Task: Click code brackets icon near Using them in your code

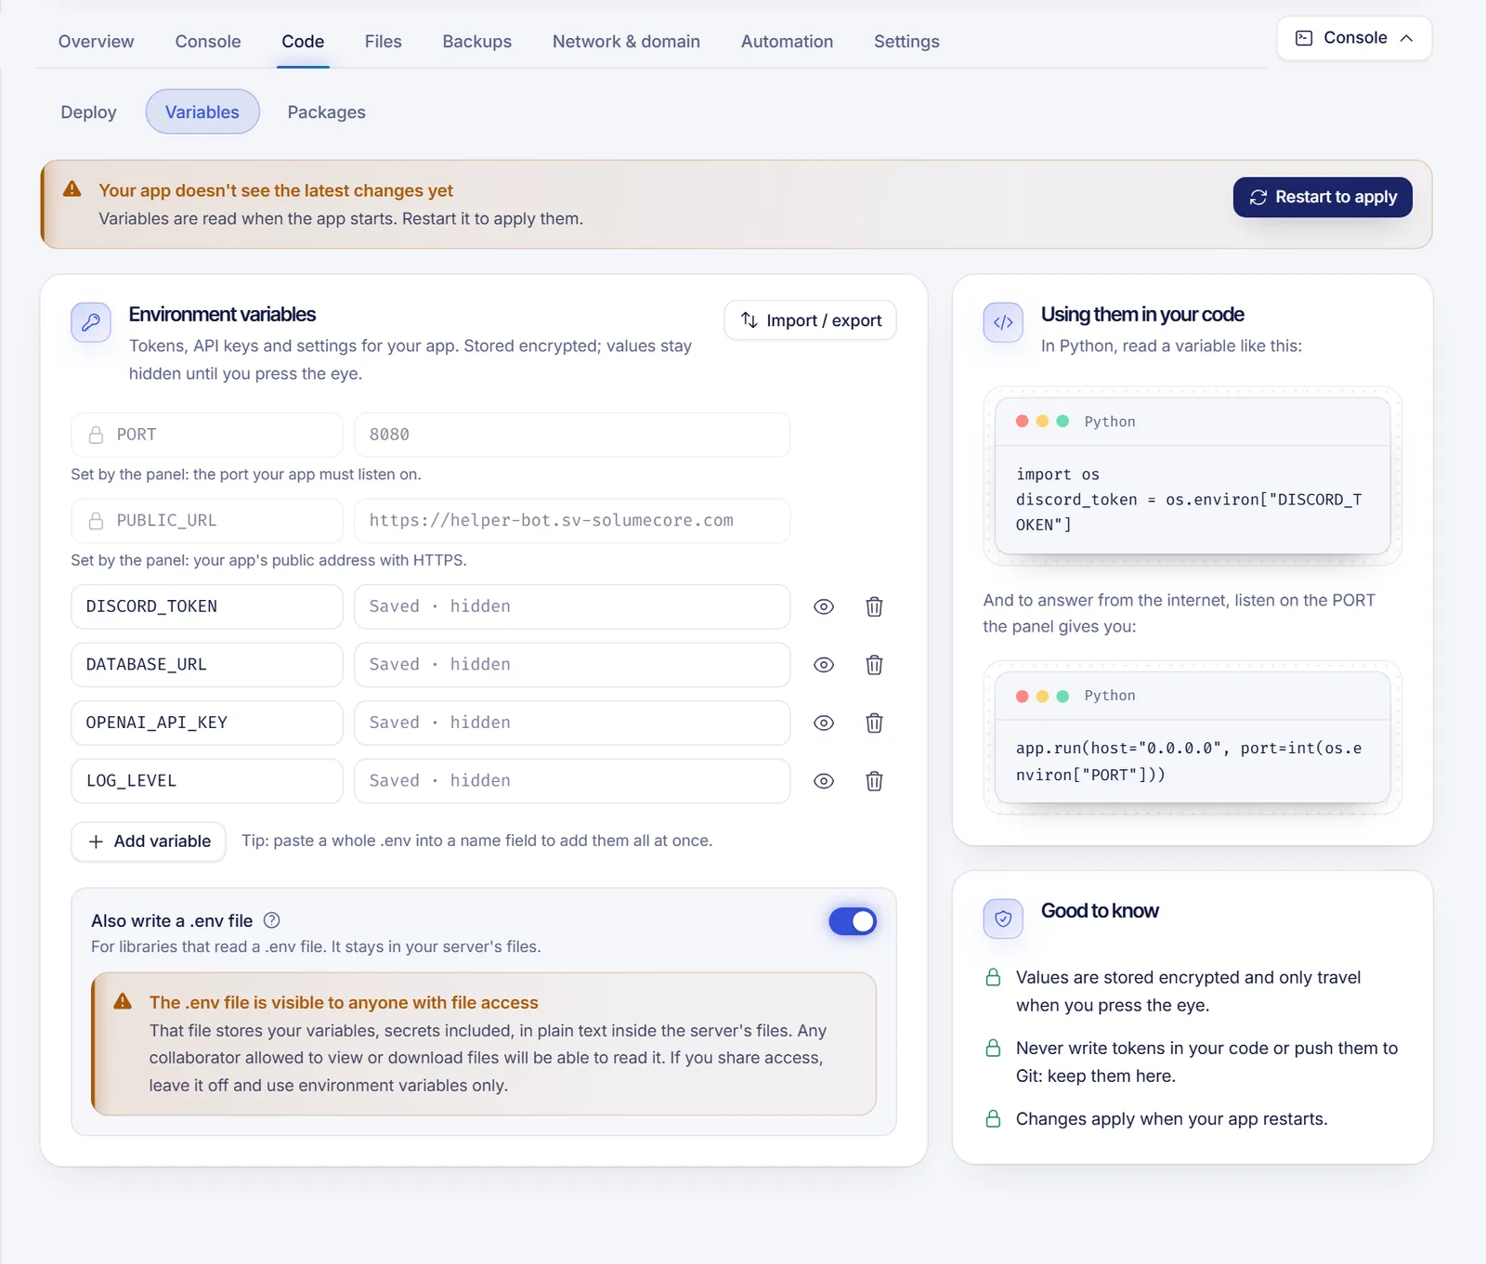Action: pos(1003,322)
